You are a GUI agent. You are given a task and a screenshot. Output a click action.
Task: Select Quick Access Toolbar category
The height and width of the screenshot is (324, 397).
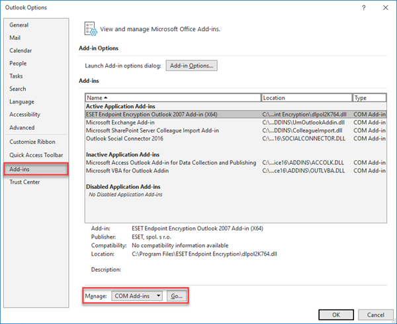click(36, 155)
